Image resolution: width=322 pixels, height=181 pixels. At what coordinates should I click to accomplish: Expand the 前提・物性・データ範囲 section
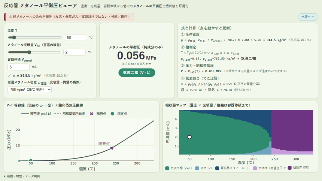click(22, 176)
